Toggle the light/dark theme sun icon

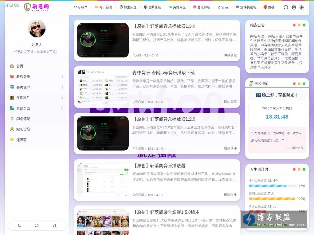(302, 7)
